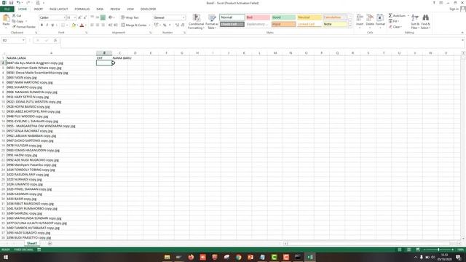The image size is (466, 262).
Task: Click the Borders icon
Action: coord(63,25)
